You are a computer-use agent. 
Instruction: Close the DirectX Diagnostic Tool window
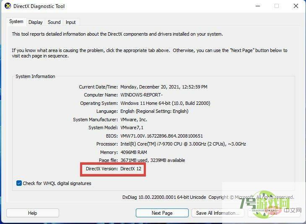tap(296, 6)
